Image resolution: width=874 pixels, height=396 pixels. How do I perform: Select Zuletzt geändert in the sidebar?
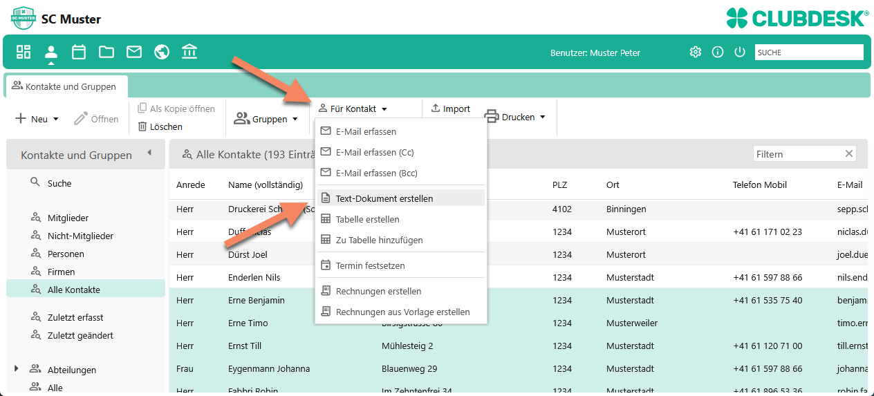click(80, 335)
